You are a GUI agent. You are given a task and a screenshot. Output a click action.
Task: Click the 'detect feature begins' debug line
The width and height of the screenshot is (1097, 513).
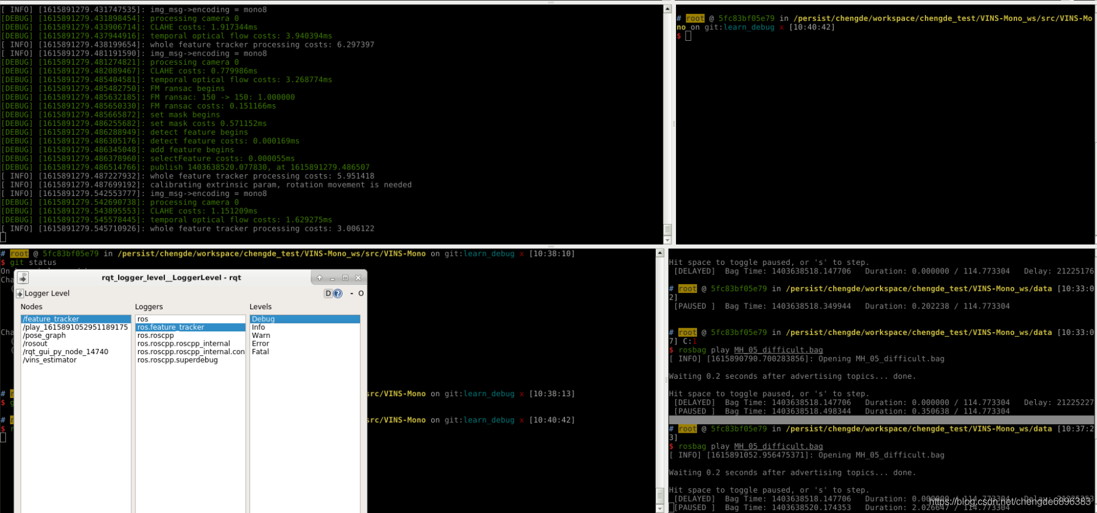pos(124,132)
